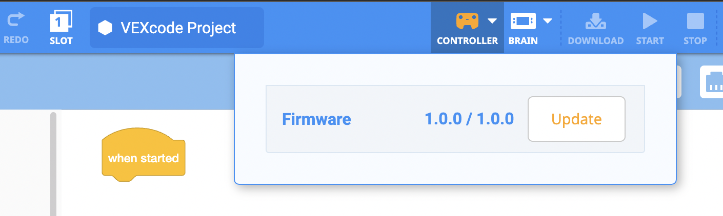Expand the Controller dropdown arrow
The height and width of the screenshot is (216, 723).
pyautogui.click(x=492, y=21)
